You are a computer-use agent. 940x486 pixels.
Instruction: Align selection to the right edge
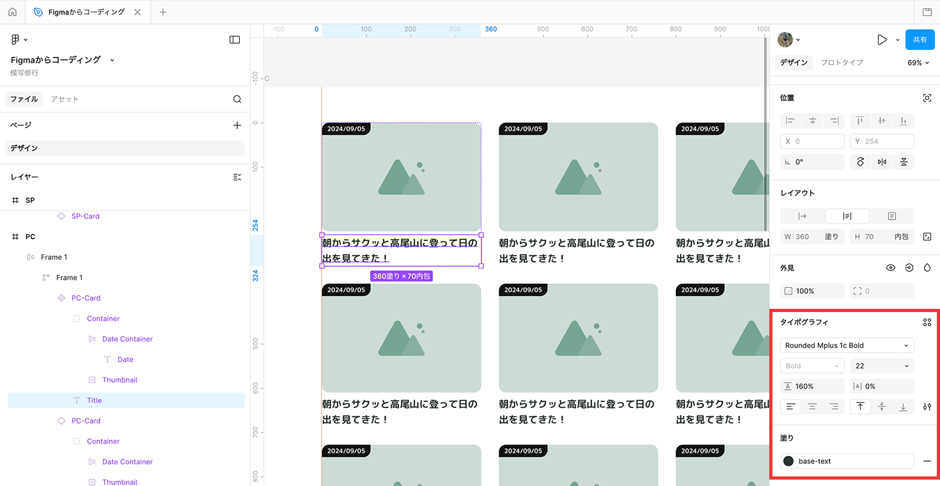(x=834, y=121)
